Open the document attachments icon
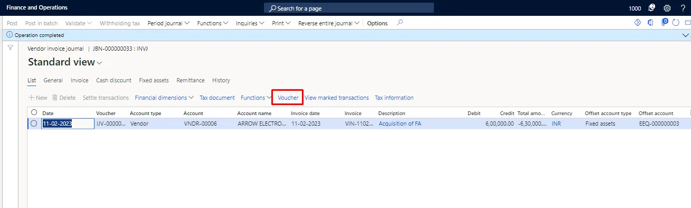691x208 pixels. [x=664, y=23]
